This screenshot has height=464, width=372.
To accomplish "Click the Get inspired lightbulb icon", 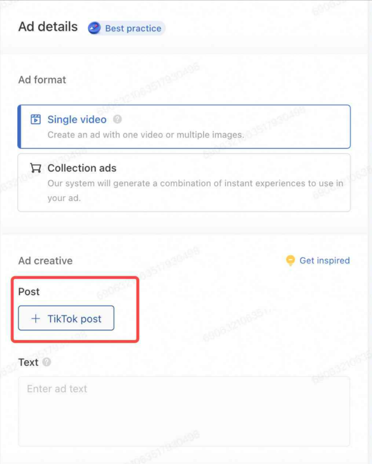I will pos(290,260).
